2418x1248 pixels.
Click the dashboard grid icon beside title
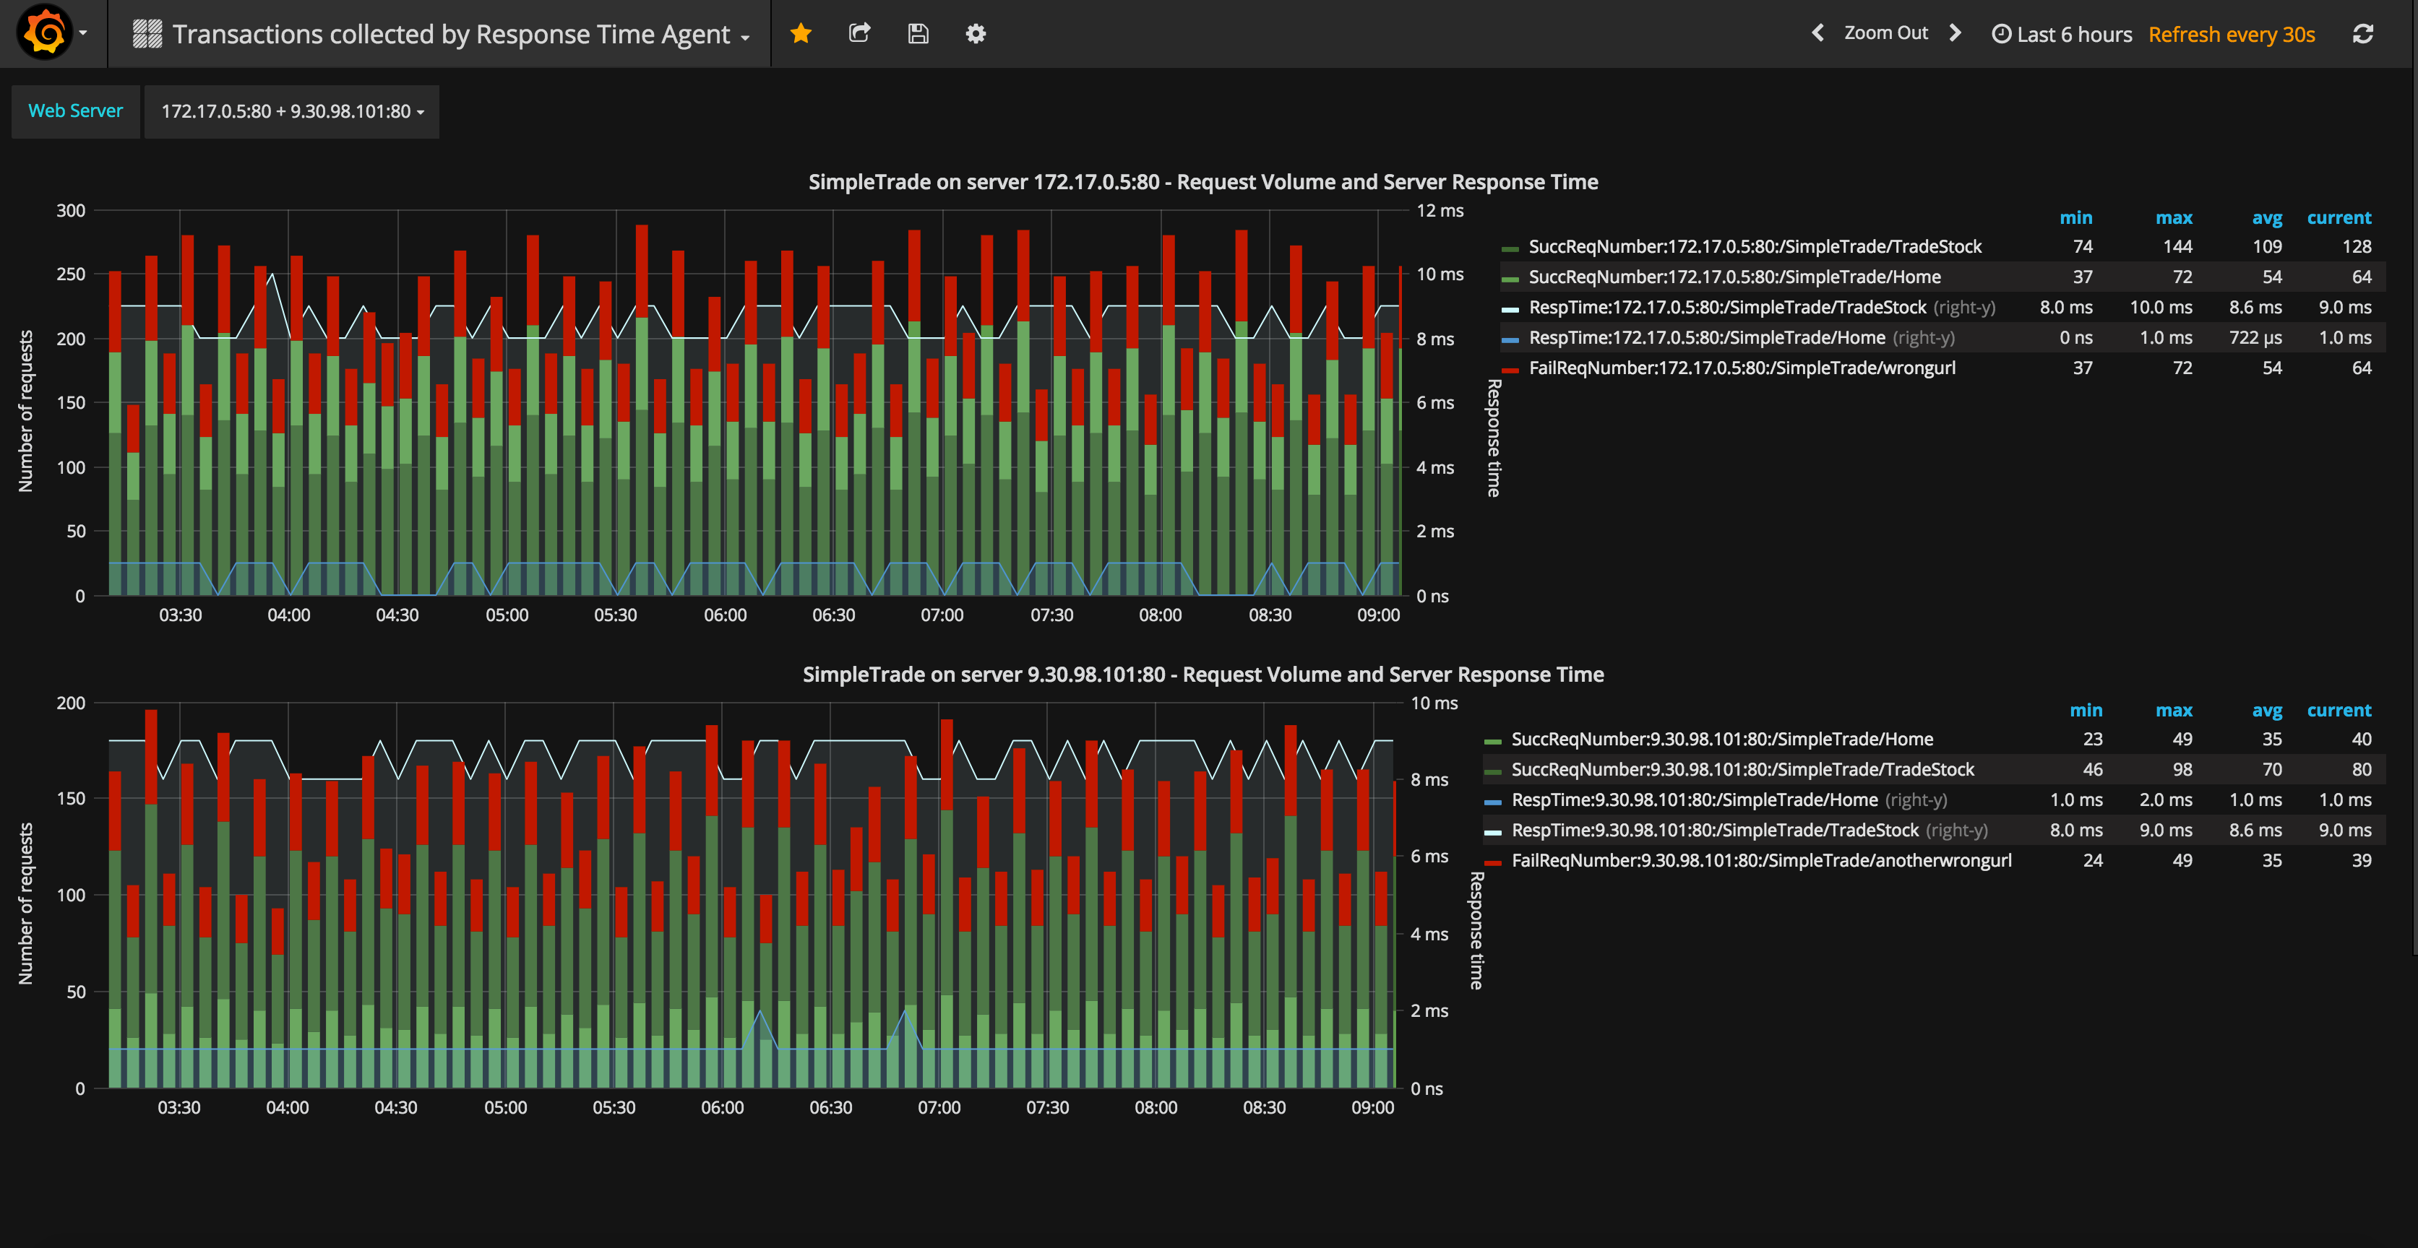[147, 34]
